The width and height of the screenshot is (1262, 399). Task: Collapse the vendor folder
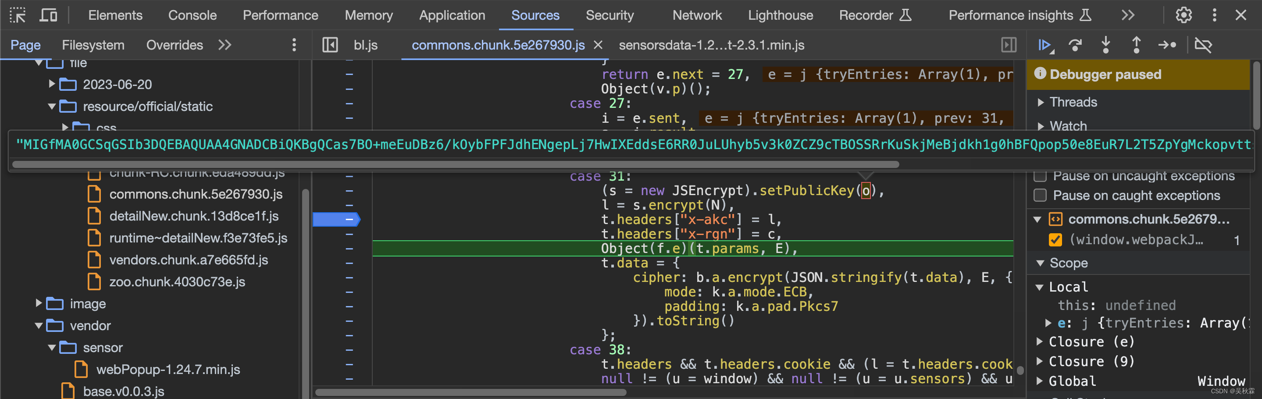tap(39, 326)
